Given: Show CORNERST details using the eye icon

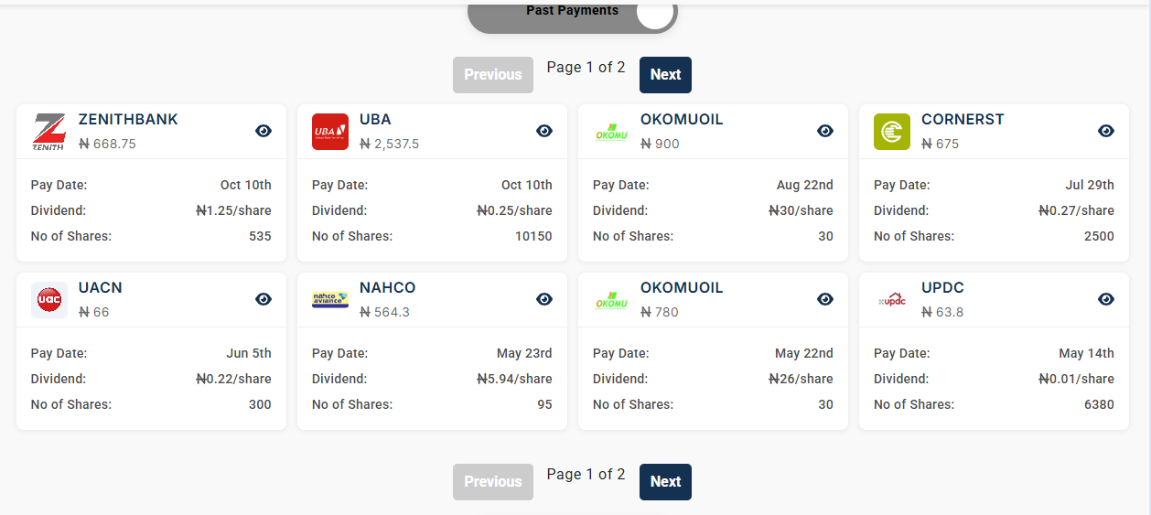Looking at the screenshot, I should point(1106,131).
